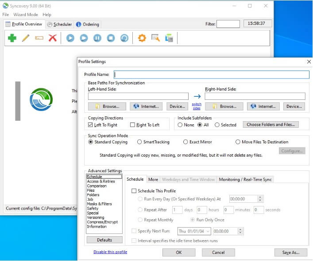Select Versioning in settings list
Screen dimensions: 313x261
pyautogui.click(x=96, y=217)
